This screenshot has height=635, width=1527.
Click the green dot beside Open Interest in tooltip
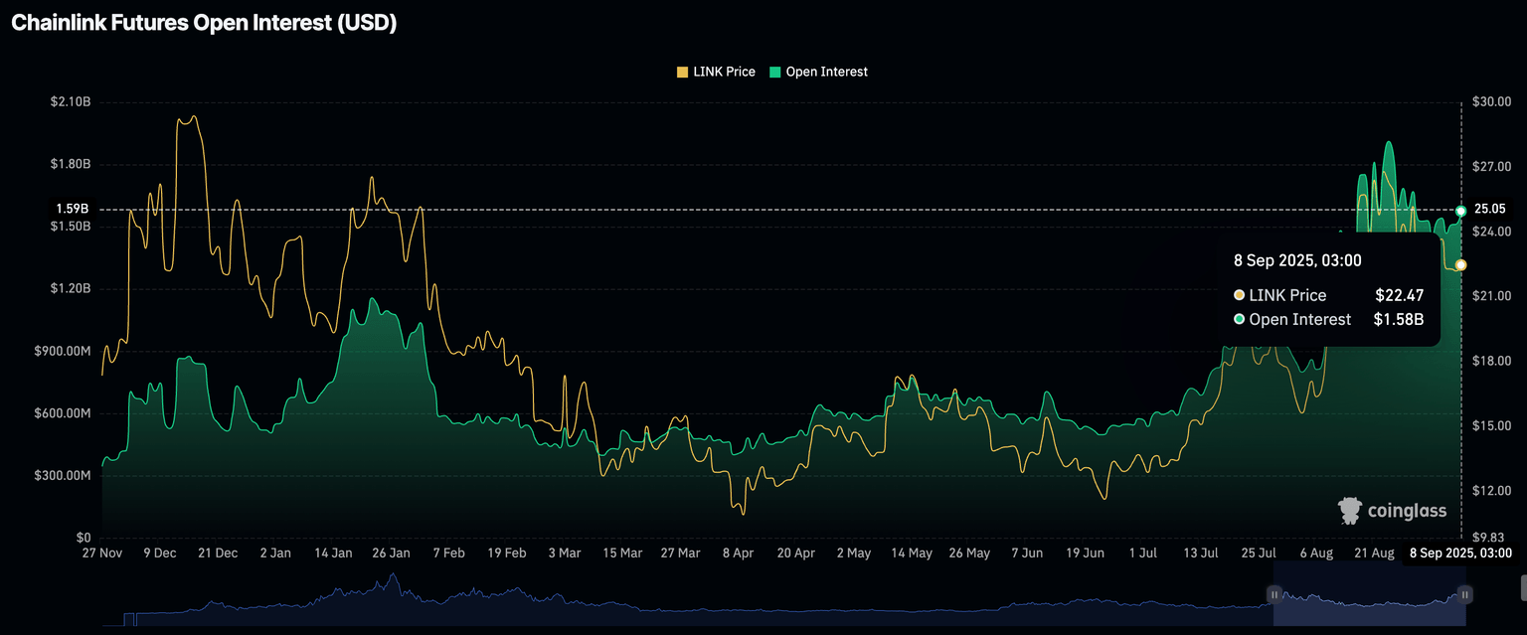[x=1239, y=319]
